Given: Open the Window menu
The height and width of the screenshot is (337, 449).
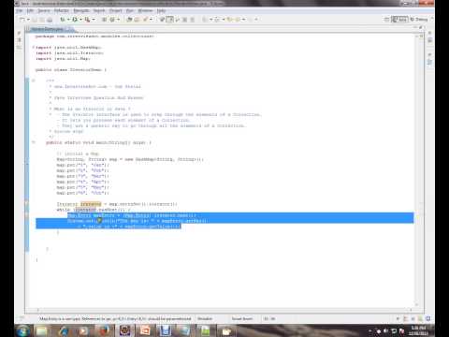Looking at the screenshot, I should coord(145,10).
